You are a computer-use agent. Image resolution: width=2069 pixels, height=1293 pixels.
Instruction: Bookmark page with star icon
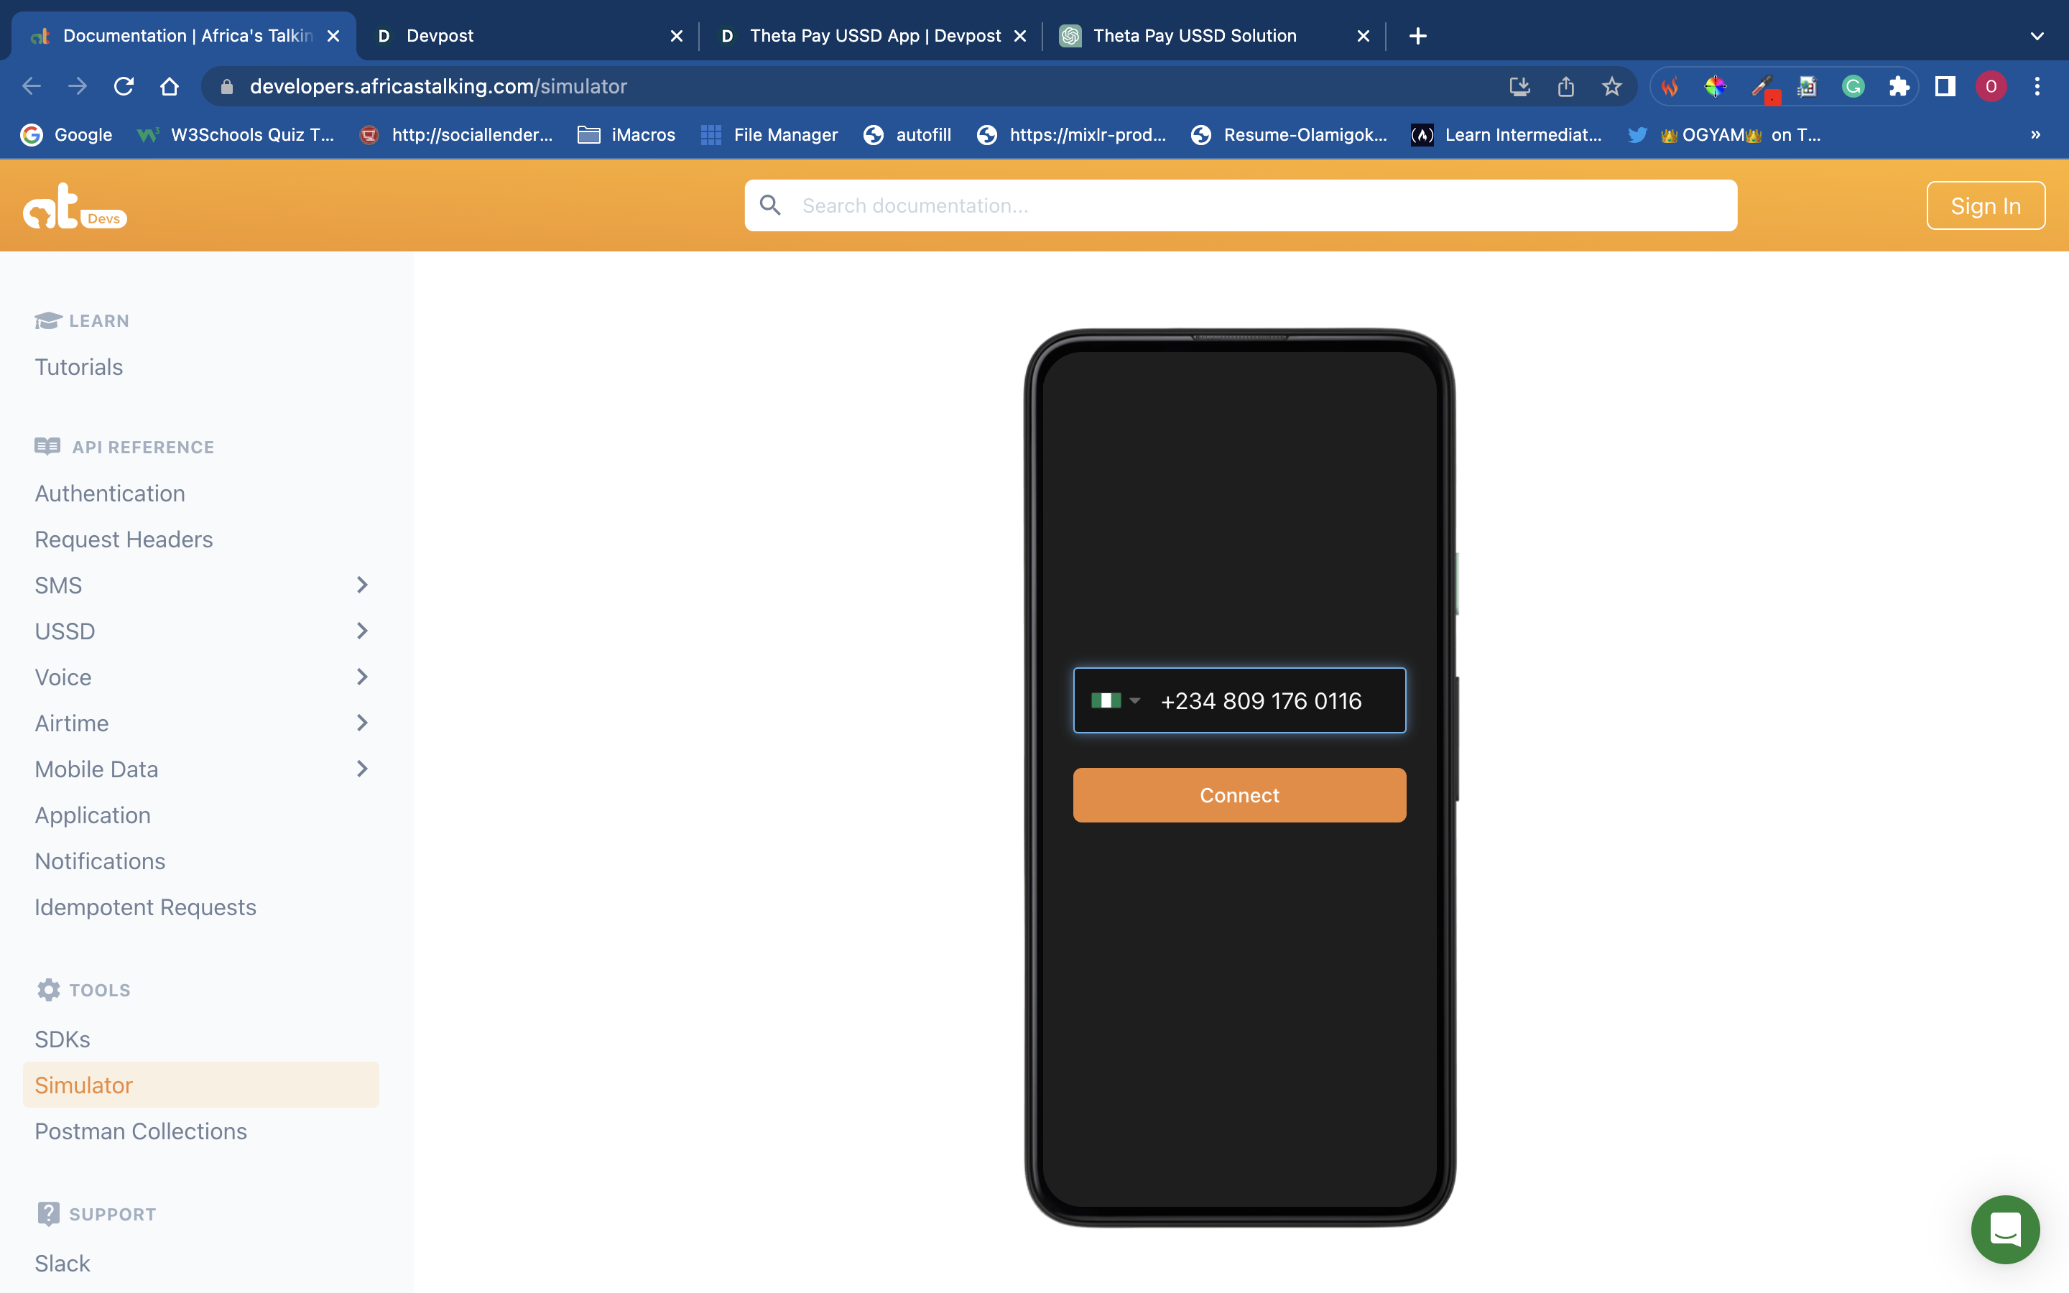click(1611, 86)
